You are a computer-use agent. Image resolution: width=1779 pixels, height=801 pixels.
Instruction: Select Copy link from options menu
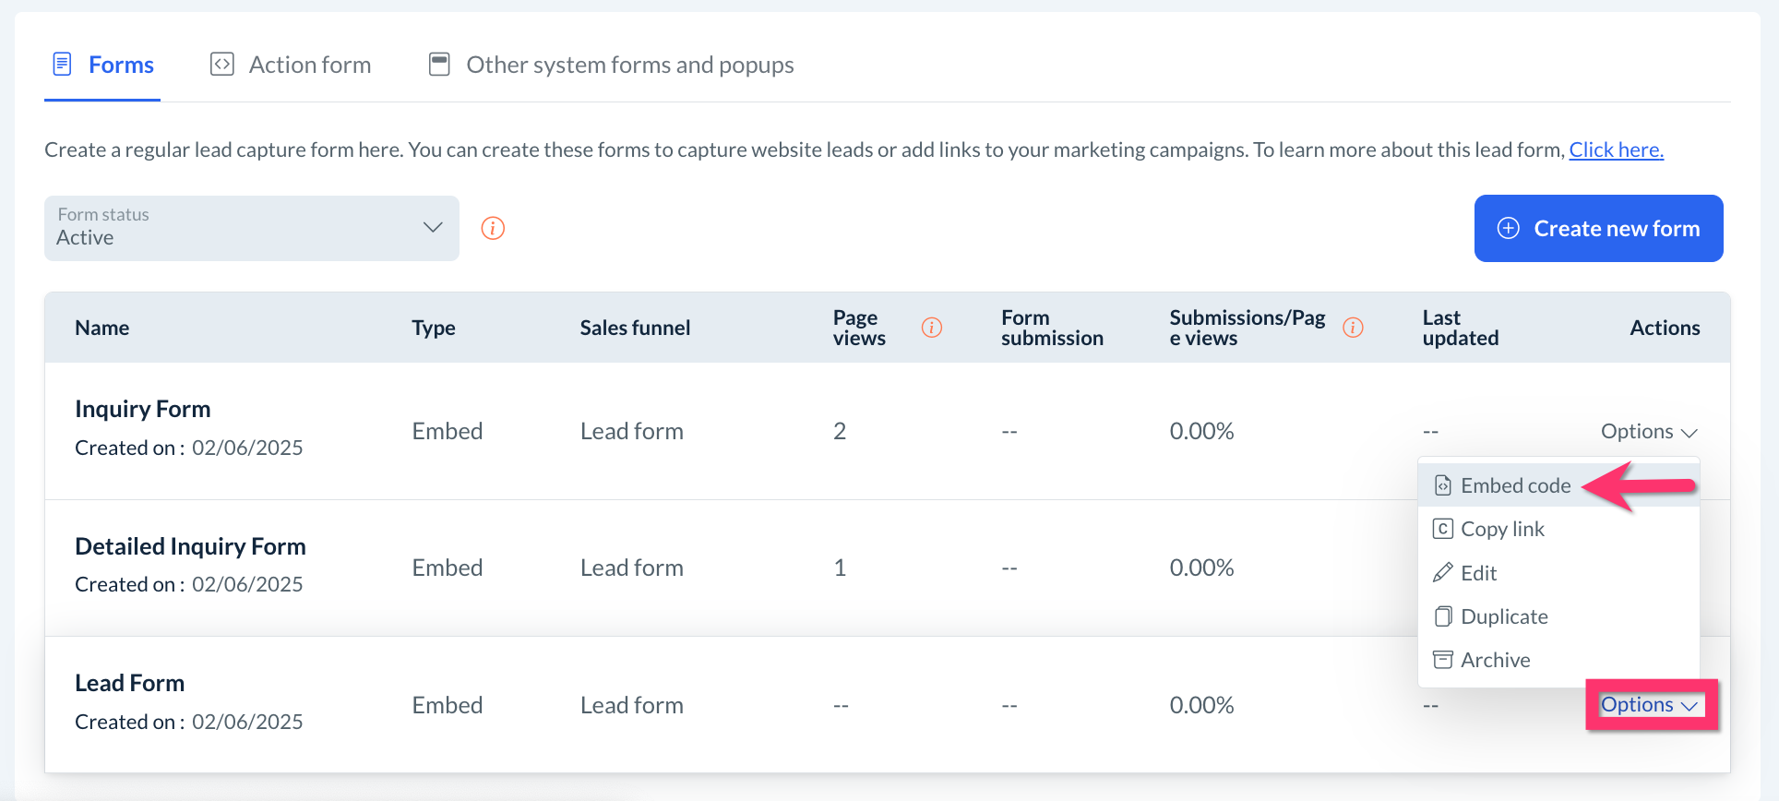pos(1502,529)
